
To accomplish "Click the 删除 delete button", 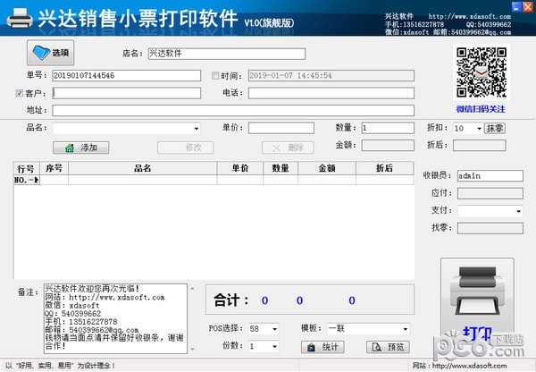I will (288, 148).
